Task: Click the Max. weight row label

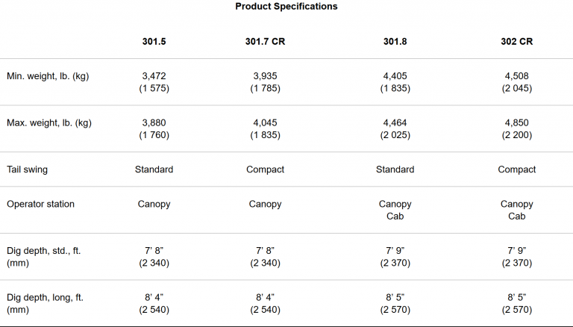Action: click(49, 123)
